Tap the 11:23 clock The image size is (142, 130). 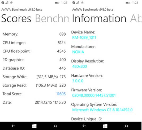pyautogui.click(x=135, y=3)
